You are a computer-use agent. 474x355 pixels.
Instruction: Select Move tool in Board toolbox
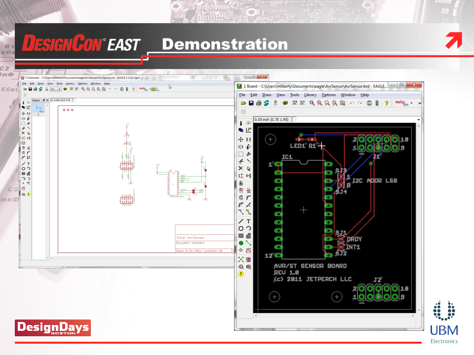(240, 140)
